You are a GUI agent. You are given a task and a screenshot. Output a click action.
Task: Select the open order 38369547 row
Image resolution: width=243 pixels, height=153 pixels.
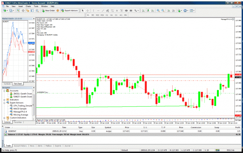[x=122, y=131]
